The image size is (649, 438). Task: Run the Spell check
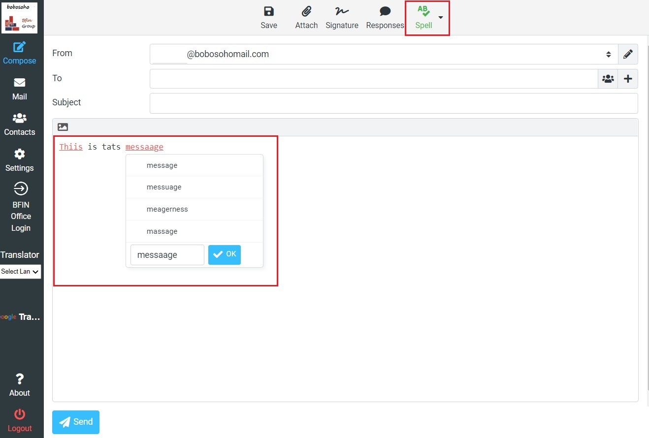tap(423, 18)
